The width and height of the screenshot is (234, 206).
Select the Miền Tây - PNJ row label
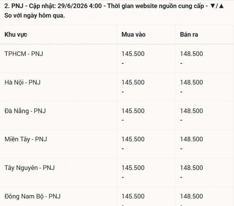click(26, 139)
